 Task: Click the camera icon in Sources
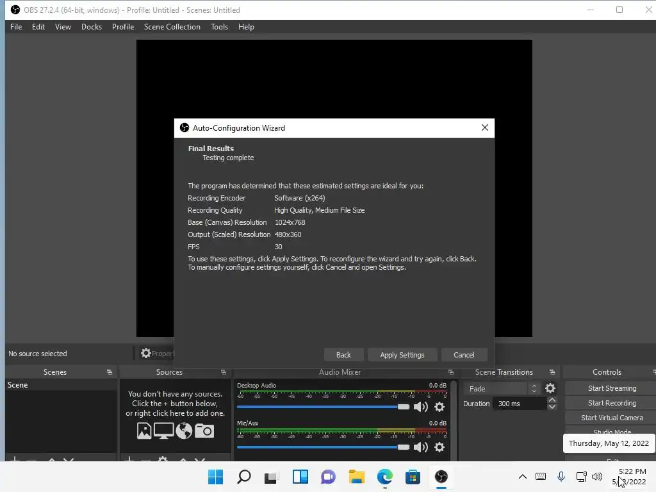[204, 431]
